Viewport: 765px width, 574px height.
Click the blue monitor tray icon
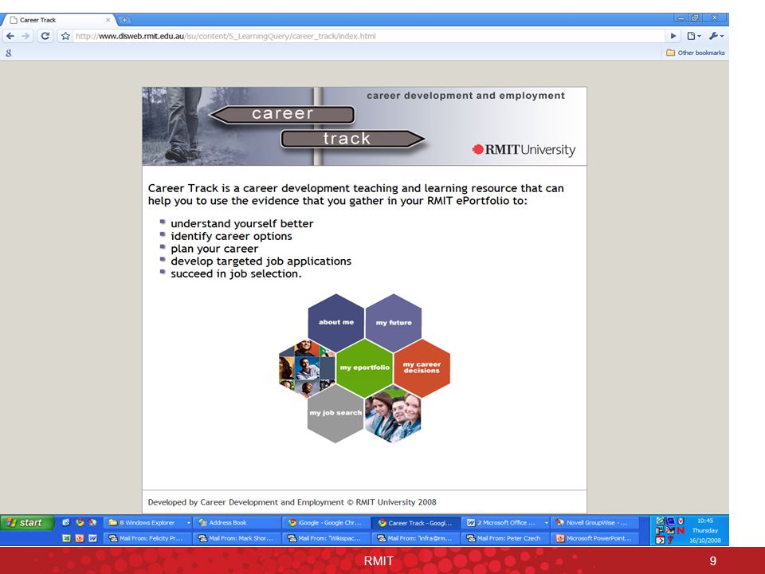point(670,521)
